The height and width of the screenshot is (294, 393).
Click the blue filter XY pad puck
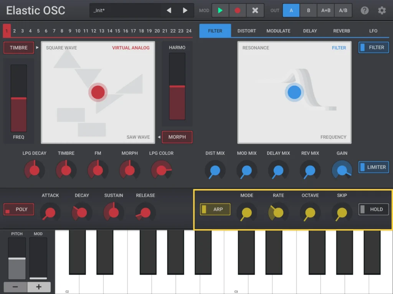[x=294, y=92]
